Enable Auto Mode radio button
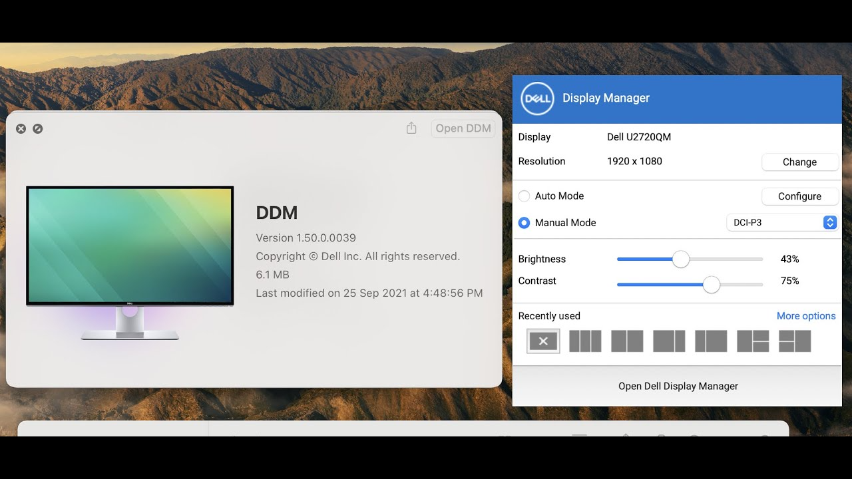852x479 pixels. pyautogui.click(x=524, y=196)
